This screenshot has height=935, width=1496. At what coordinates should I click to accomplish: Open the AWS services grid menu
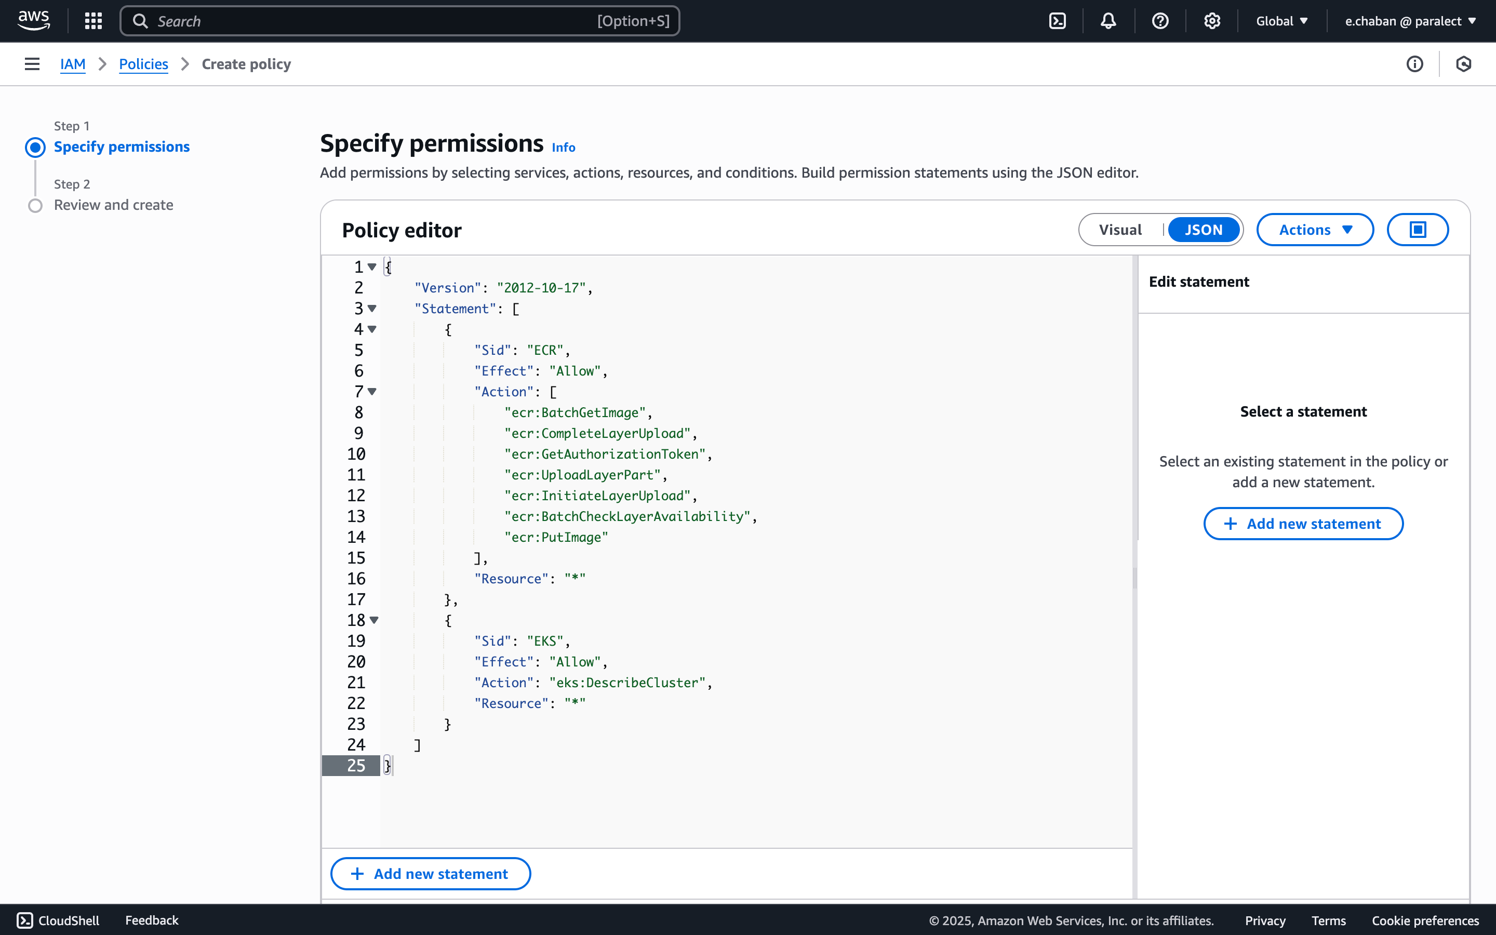coord(94,21)
